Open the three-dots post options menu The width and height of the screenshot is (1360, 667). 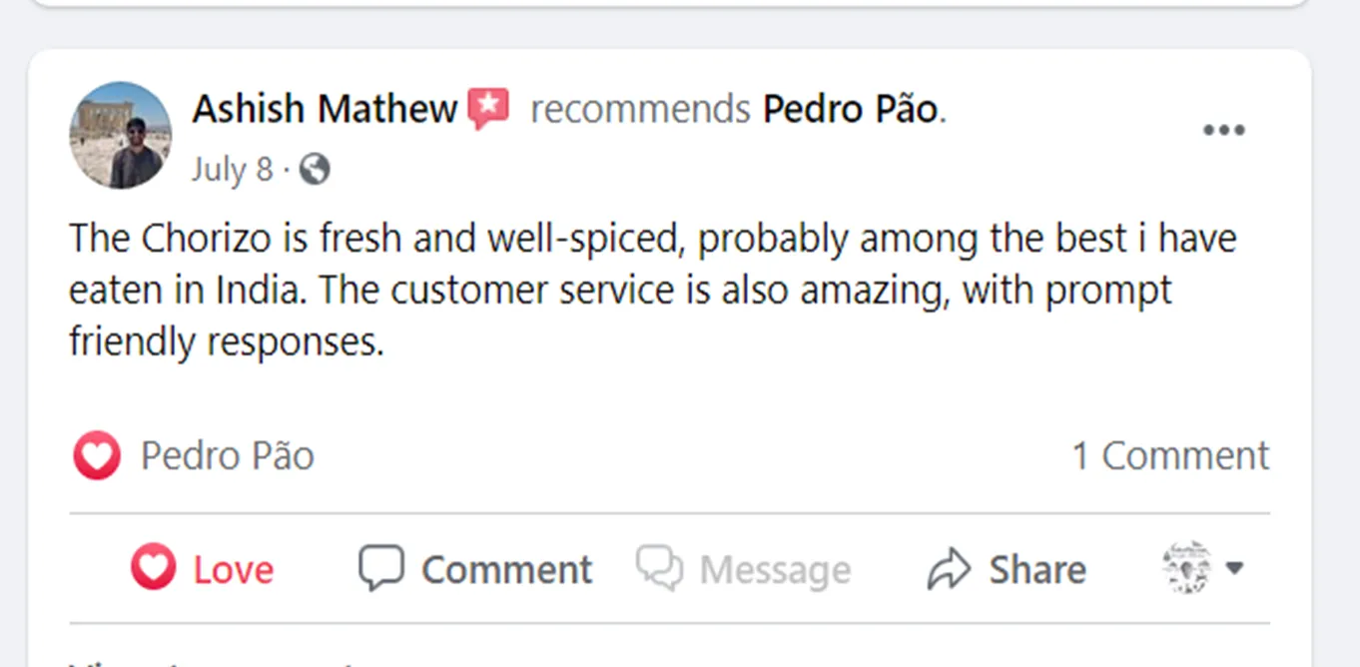[x=1223, y=130]
